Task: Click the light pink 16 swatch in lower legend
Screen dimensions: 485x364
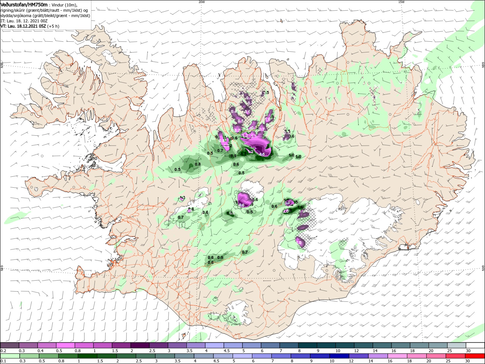Action: pos(397,356)
